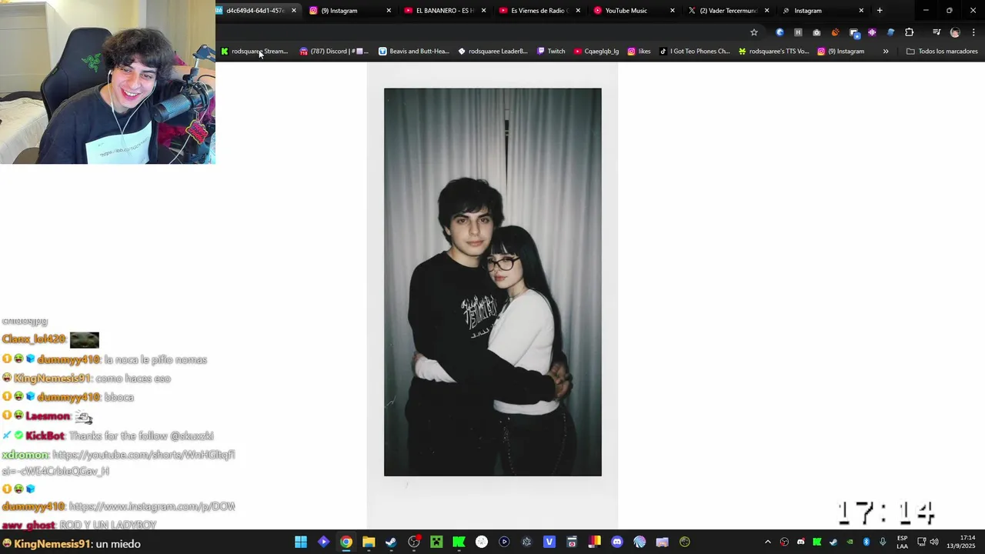Viewport: 985px width, 554px height.
Task: Close the EL BANANERO tab
Action: [483, 11]
